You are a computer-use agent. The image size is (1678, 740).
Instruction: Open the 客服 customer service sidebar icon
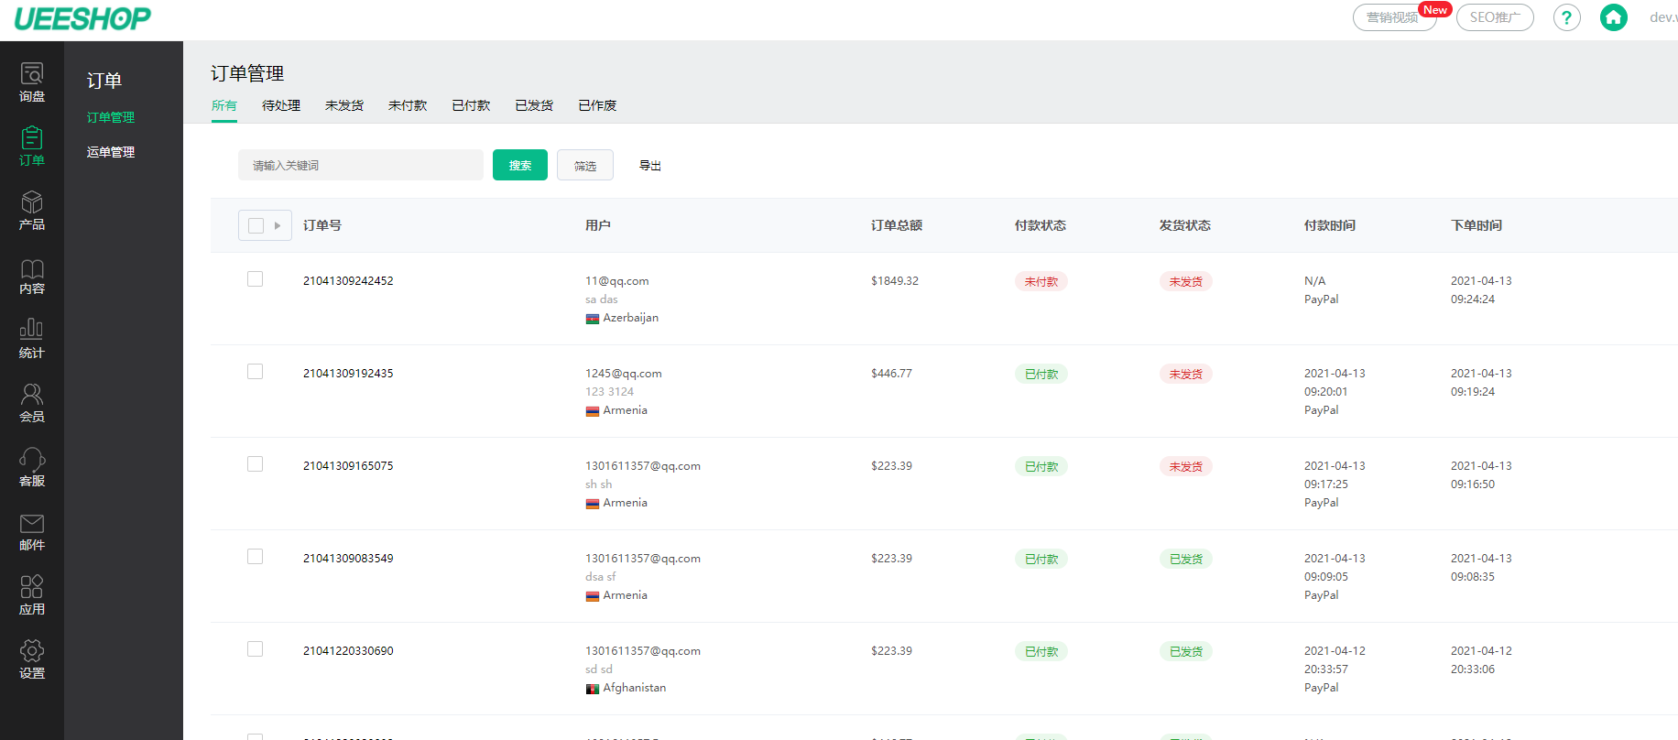pyautogui.click(x=32, y=467)
